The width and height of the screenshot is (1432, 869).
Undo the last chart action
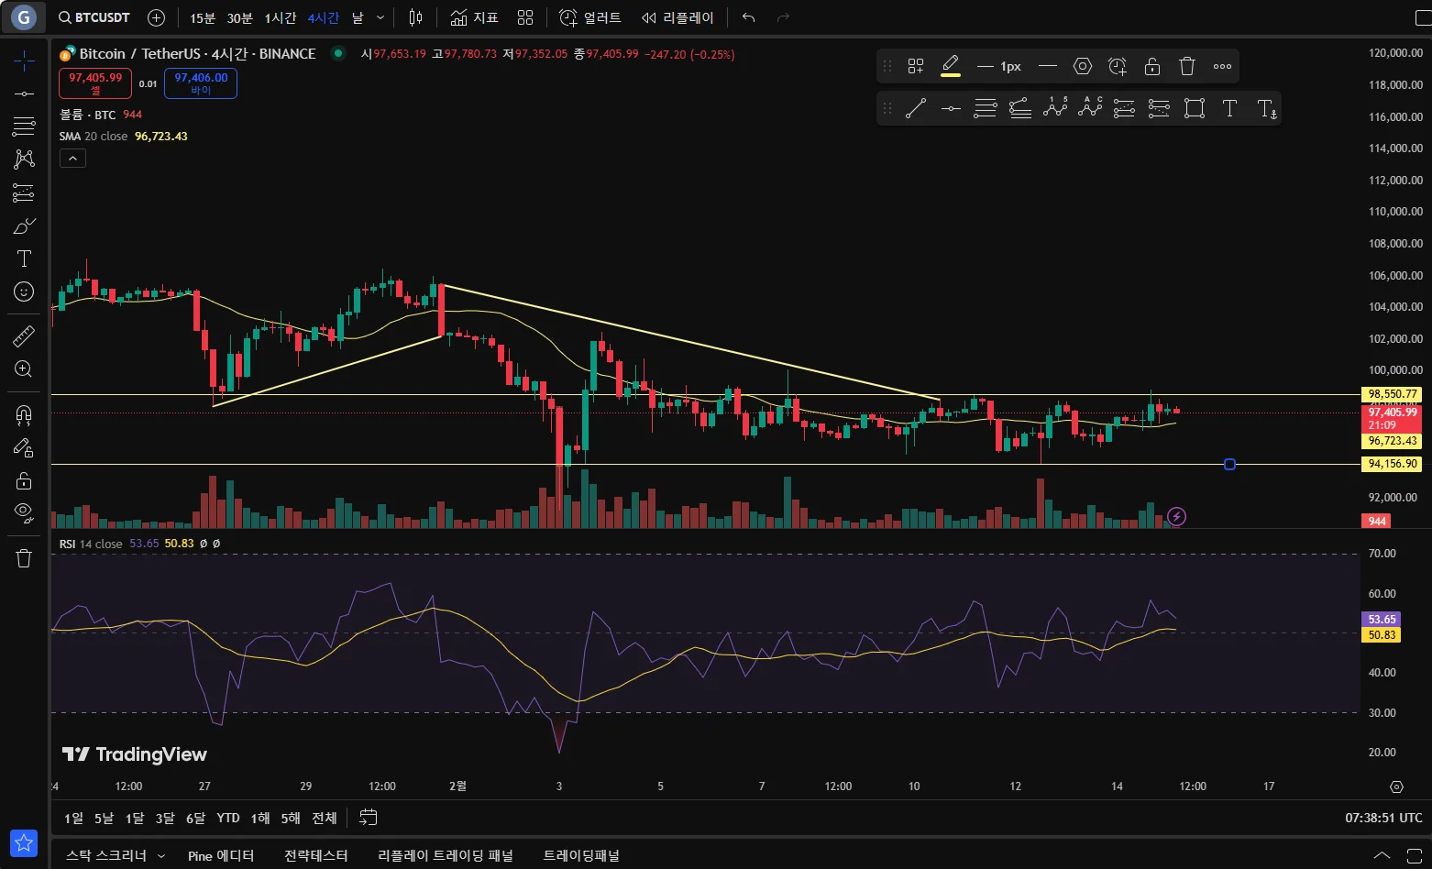coord(749,17)
